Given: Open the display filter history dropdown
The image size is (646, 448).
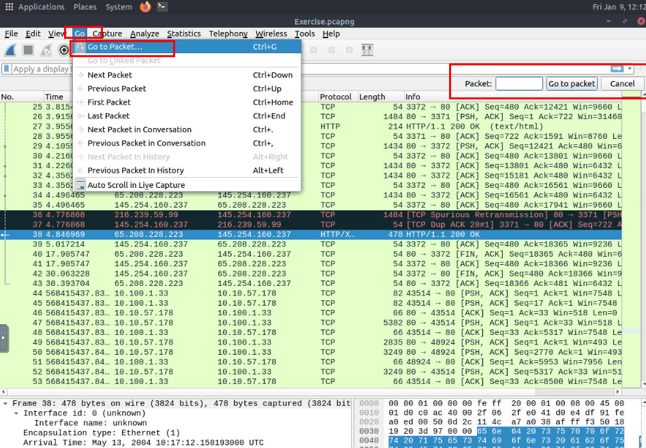Looking at the screenshot, I should tap(630, 69).
